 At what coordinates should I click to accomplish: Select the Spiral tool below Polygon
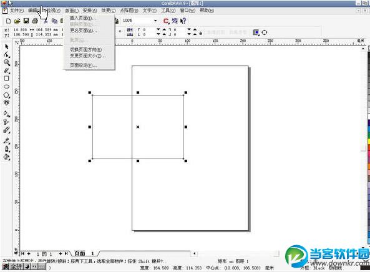7,102
